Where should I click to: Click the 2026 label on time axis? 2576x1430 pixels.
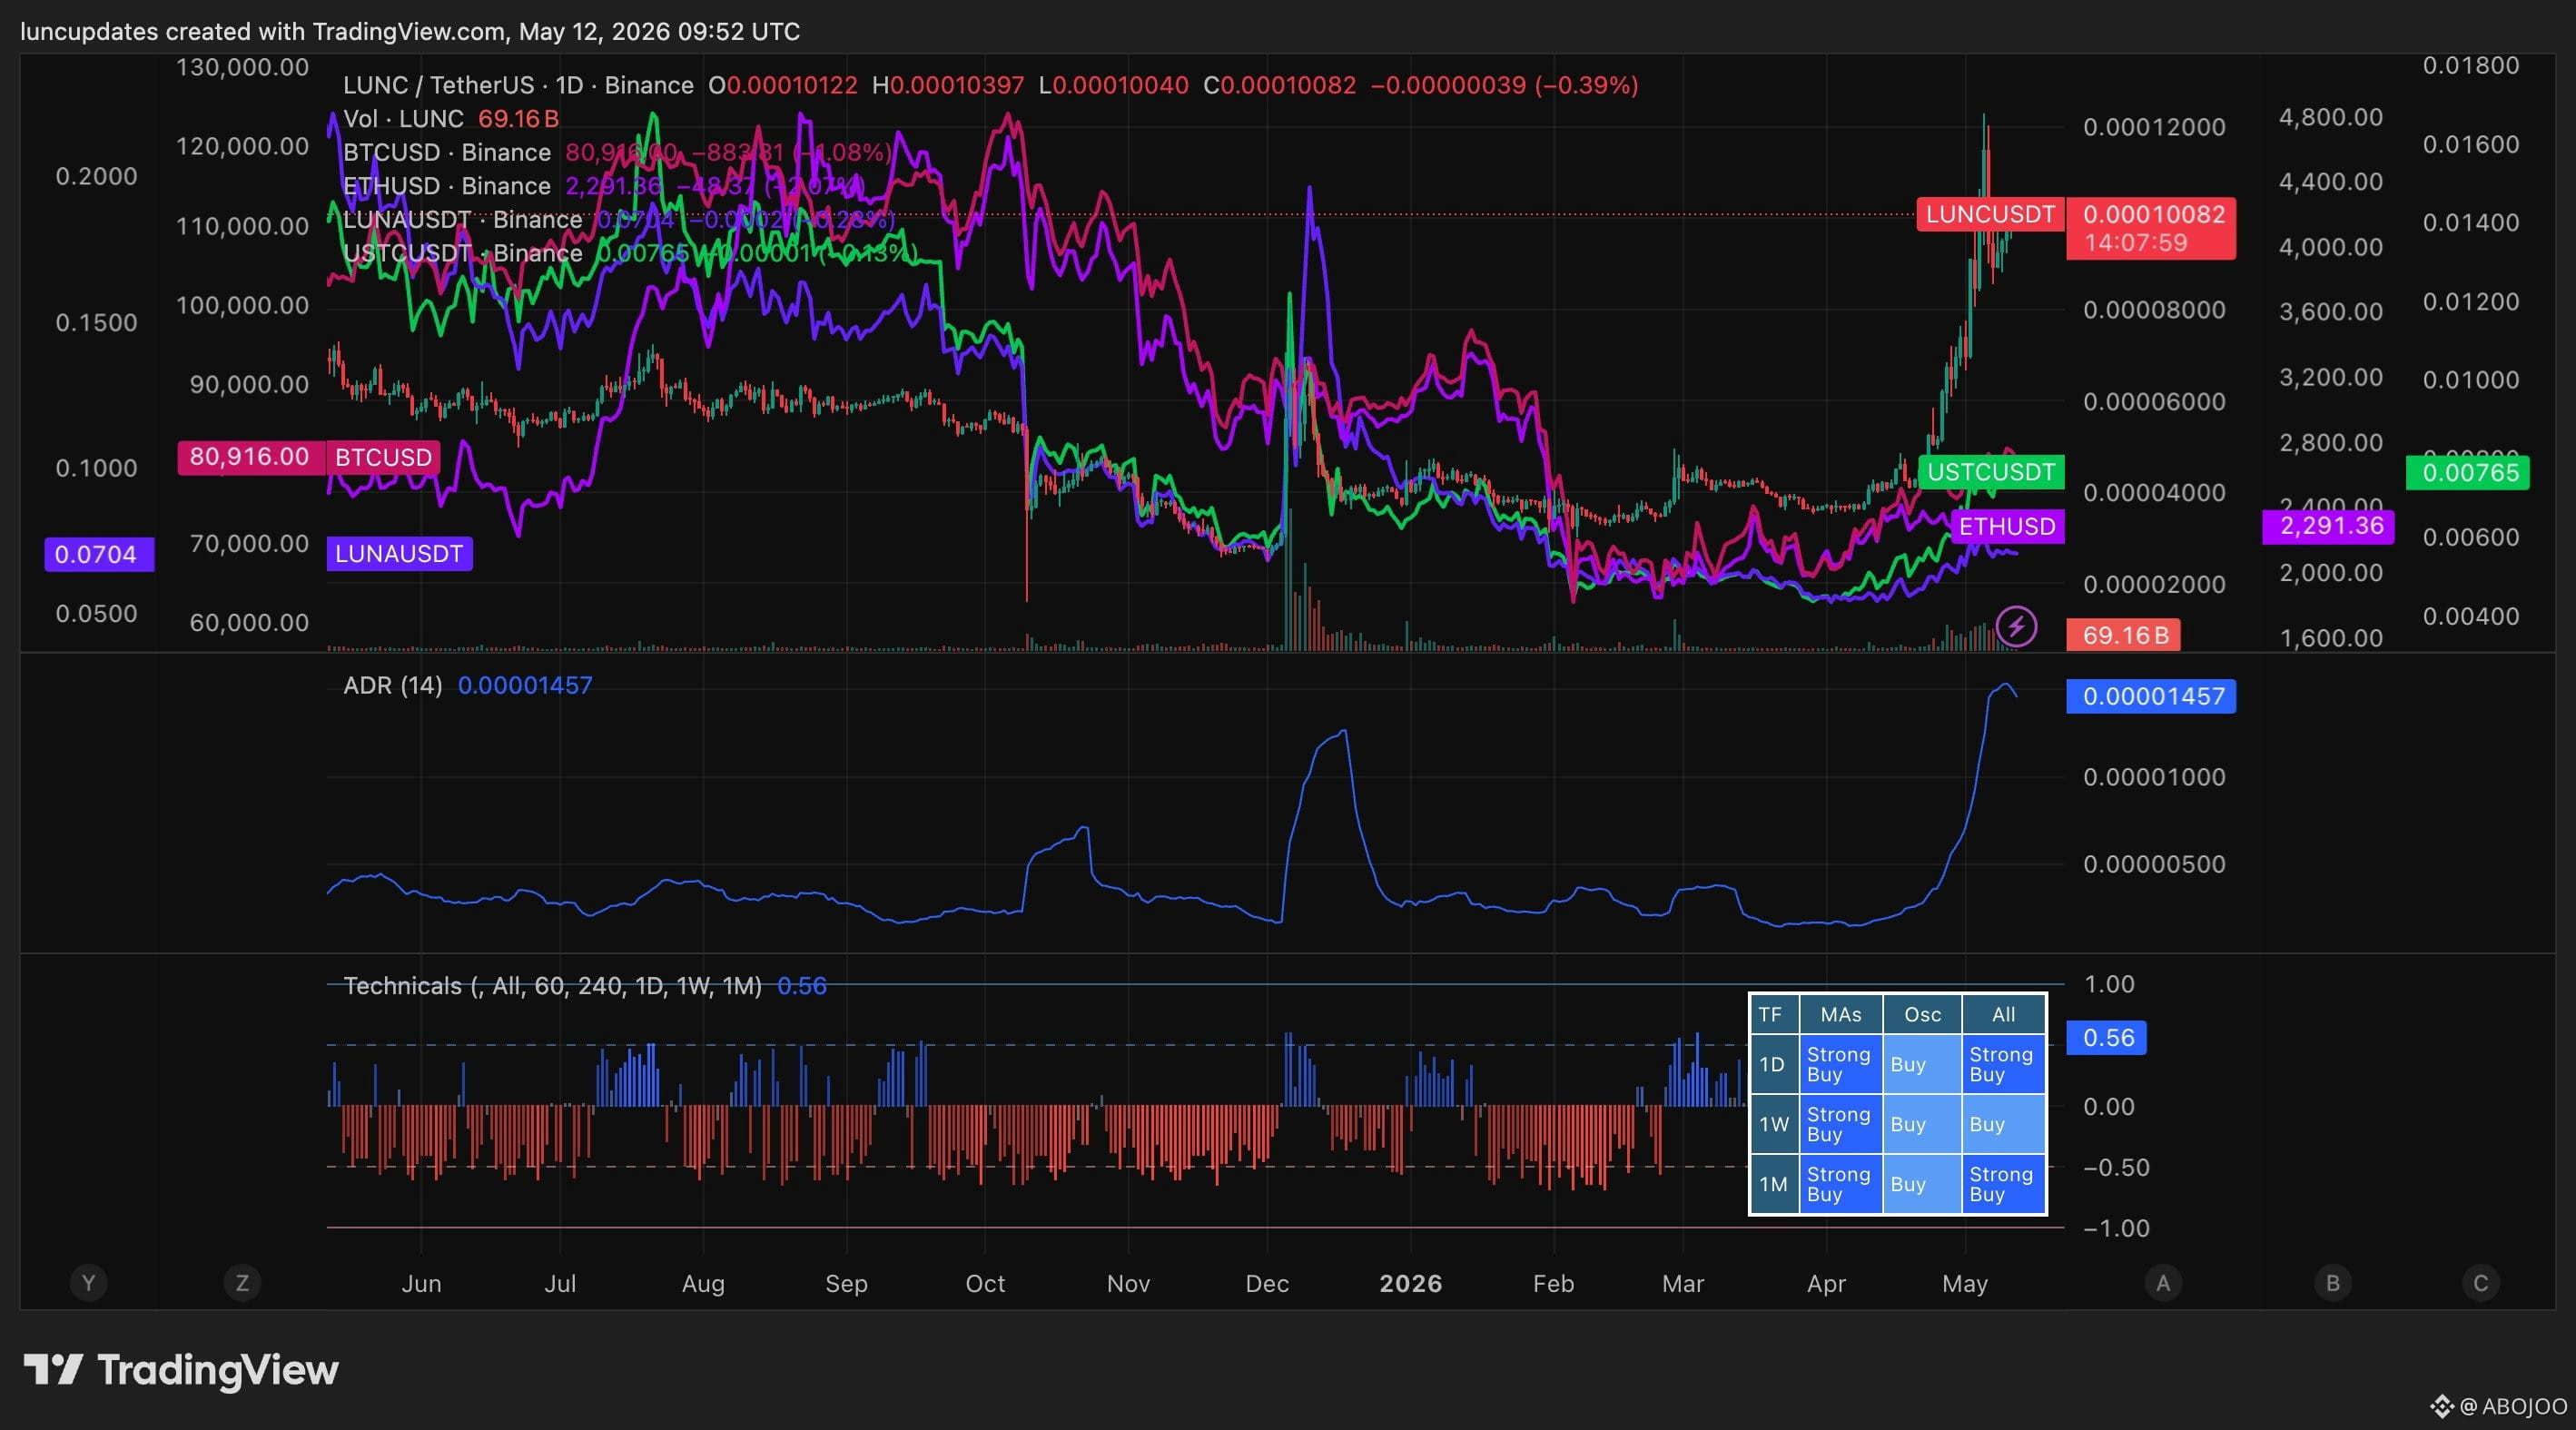pos(1411,1283)
